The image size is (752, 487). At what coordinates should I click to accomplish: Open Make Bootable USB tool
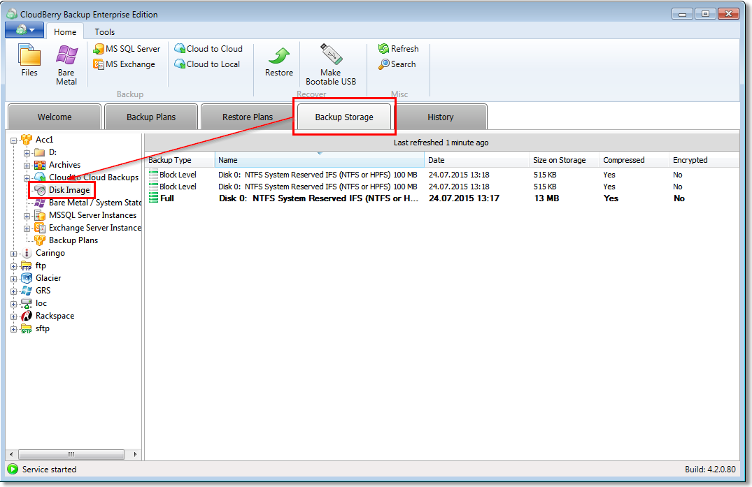click(x=331, y=65)
